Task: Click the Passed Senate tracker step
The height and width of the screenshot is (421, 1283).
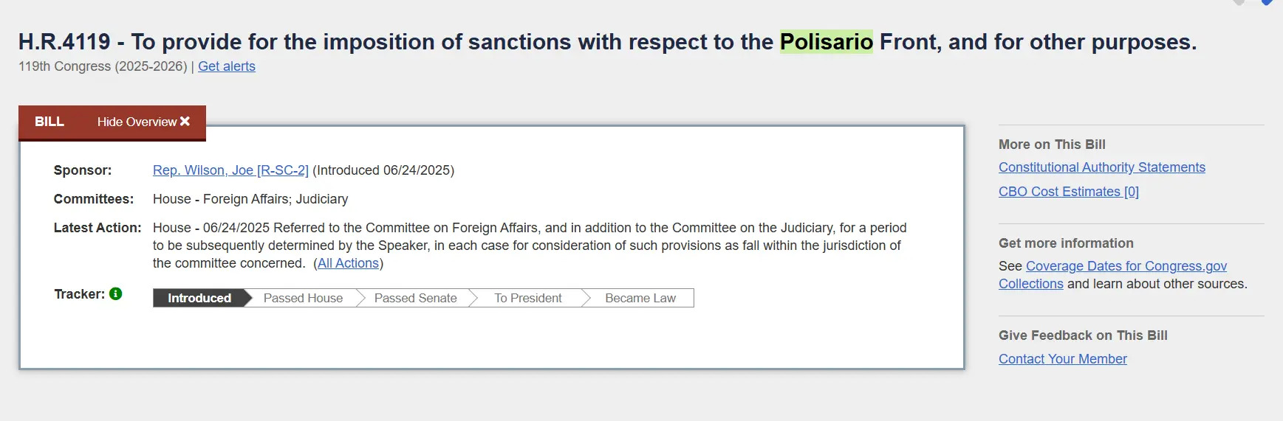Action: pyautogui.click(x=415, y=298)
